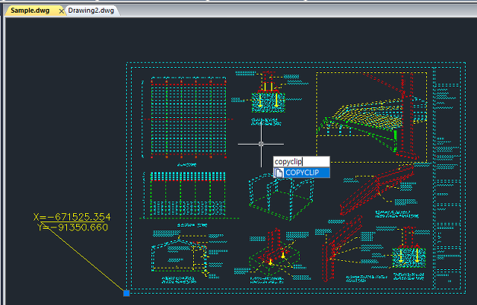Select the Y coordinate text label
This screenshot has height=305, width=477.
point(73,227)
